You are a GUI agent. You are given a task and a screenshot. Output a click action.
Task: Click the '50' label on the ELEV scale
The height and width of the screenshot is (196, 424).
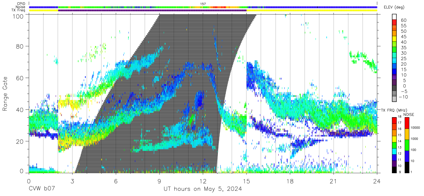[403, 31]
